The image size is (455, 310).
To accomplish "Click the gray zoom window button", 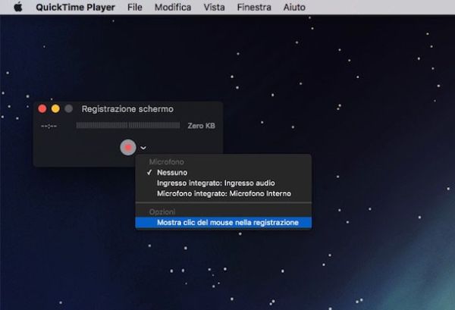I will click(x=68, y=109).
